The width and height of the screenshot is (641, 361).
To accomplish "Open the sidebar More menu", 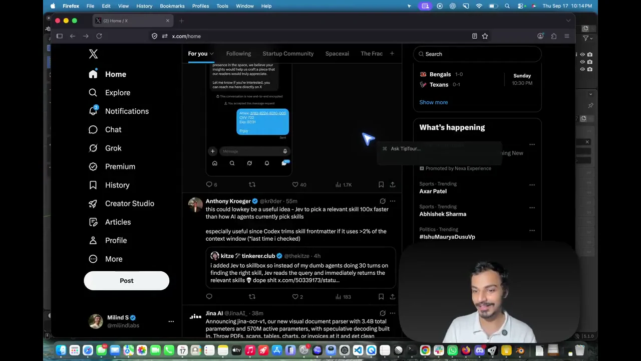I will coord(106,259).
